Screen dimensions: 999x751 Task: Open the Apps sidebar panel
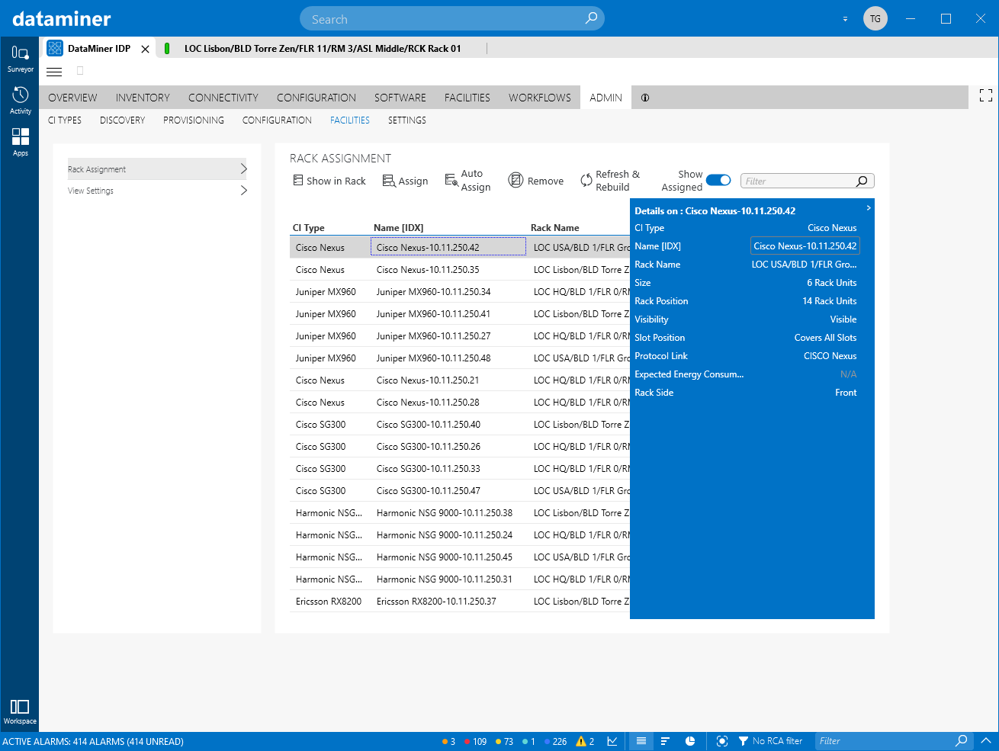point(20,143)
